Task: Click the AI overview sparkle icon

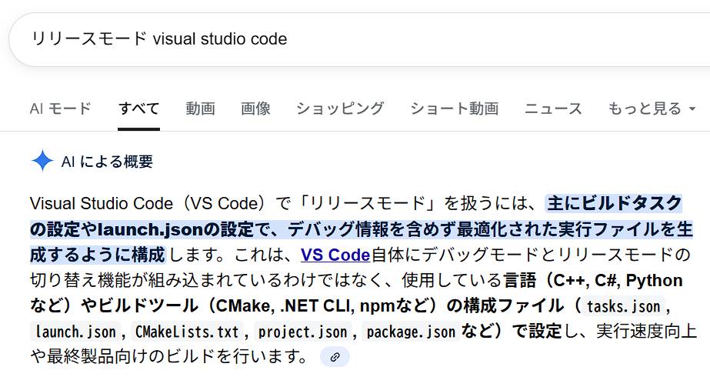Action: pyautogui.click(x=42, y=161)
